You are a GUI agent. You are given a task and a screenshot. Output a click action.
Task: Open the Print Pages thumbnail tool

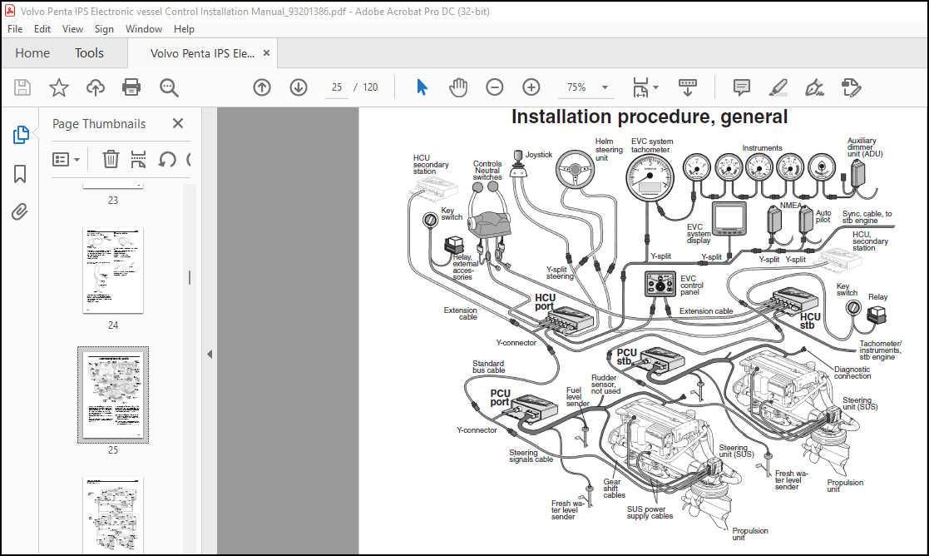pyautogui.click(x=138, y=160)
